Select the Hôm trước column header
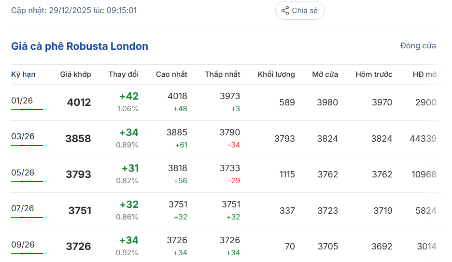This screenshot has height=262, width=452. coord(374,74)
